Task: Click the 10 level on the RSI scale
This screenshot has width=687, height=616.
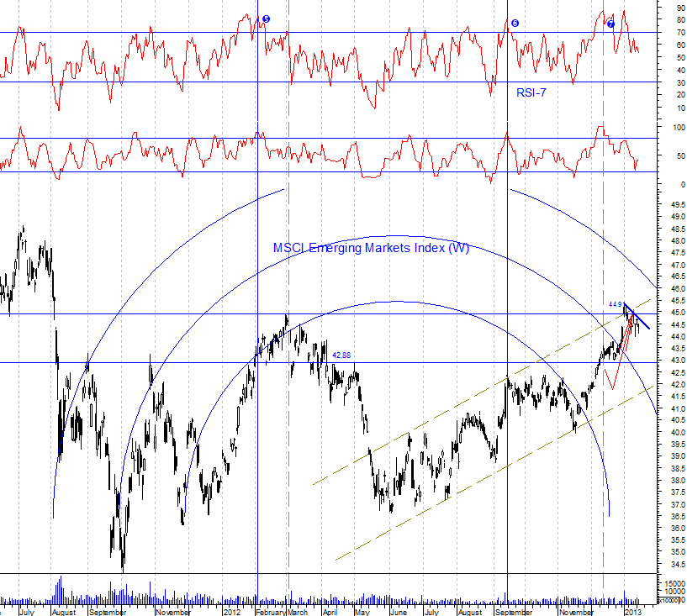Action: (681, 108)
